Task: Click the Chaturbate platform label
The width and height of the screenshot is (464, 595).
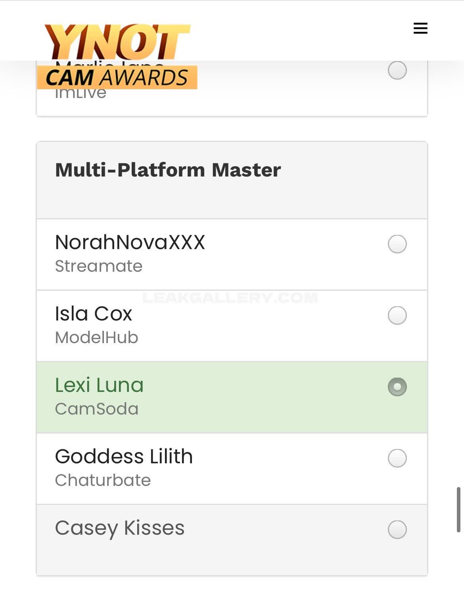Action: pos(103,480)
